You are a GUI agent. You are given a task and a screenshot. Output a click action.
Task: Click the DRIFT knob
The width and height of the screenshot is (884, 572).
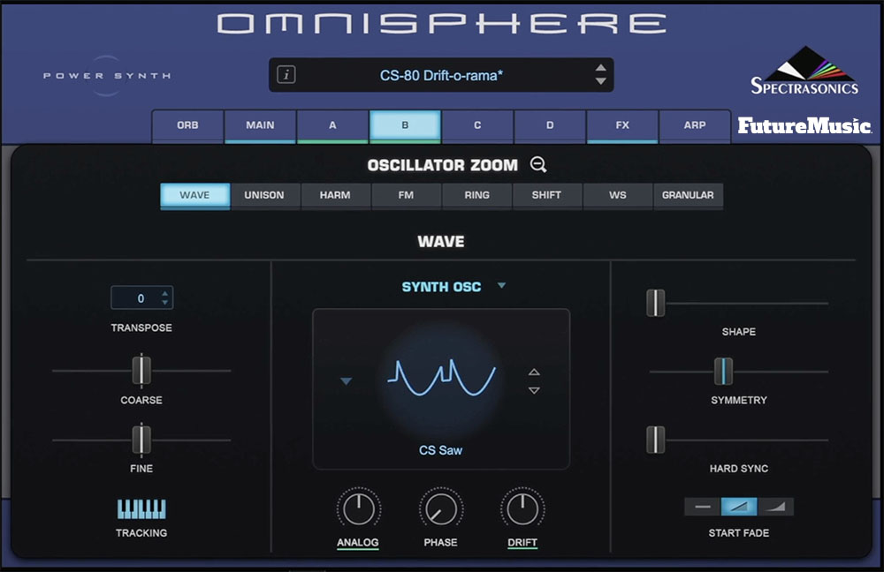[522, 509]
